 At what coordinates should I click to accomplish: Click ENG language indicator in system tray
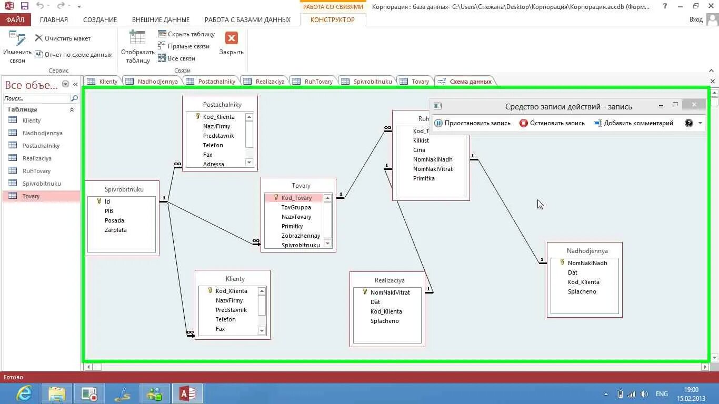pyautogui.click(x=662, y=394)
